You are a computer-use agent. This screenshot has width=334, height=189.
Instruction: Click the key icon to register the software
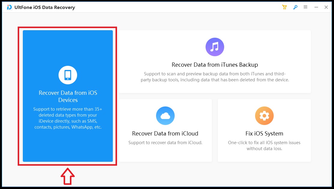tap(295, 7)
